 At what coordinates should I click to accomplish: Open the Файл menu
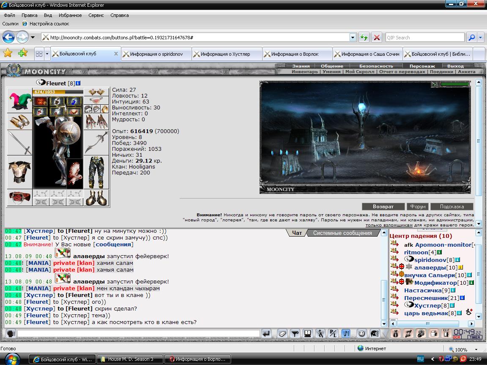(9, 15)
